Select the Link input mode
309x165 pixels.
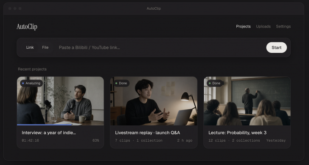(30, 47)
